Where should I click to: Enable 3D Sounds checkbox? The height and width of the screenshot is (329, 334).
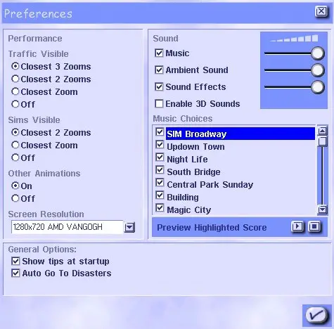point(159,103)
